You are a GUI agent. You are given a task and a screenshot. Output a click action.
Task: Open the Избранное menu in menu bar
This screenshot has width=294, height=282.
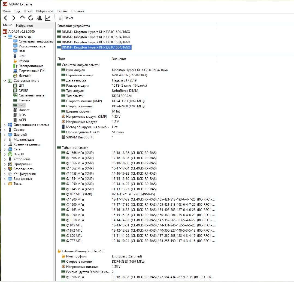tap(44, 11)
